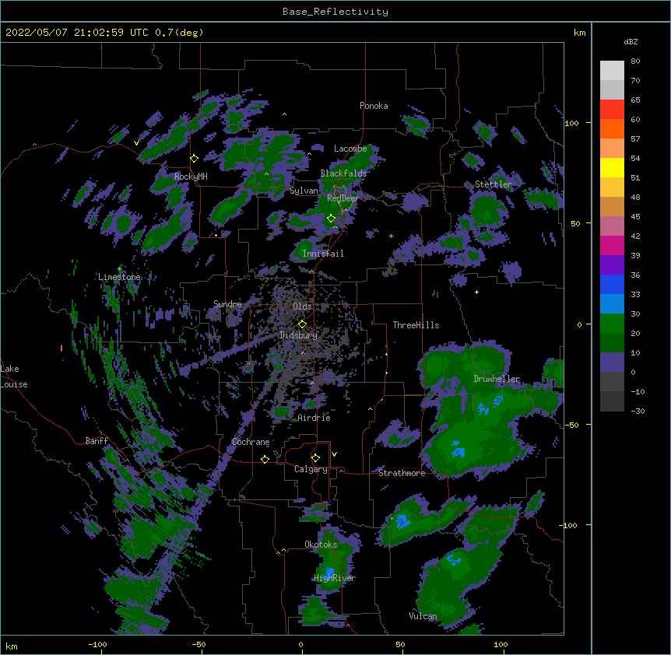
Task: Click the asterisk marker east of Innisfail
Action: click(x=391, y=236)
